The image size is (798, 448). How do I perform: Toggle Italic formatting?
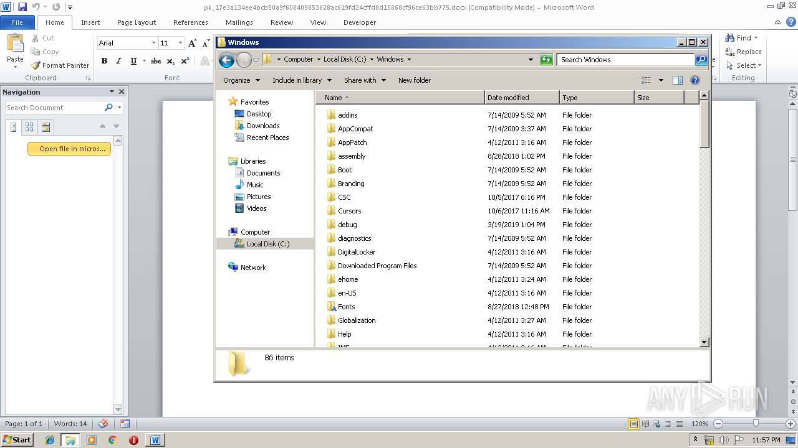118,61
